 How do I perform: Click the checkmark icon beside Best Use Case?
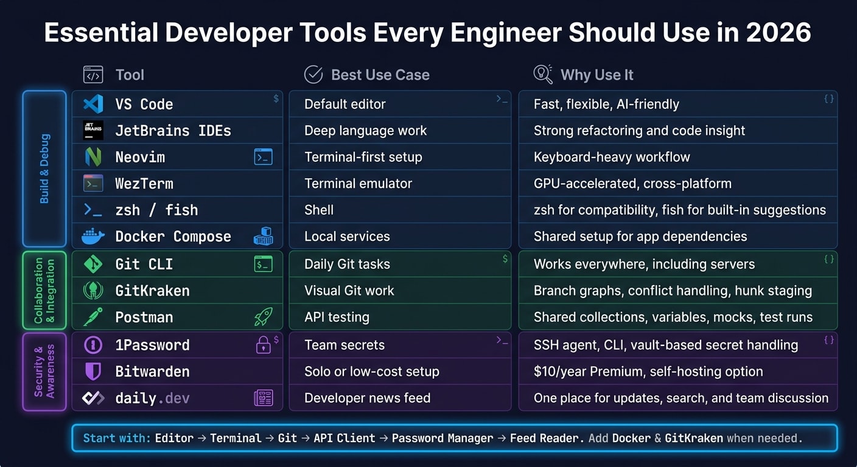tap(313, 75)
